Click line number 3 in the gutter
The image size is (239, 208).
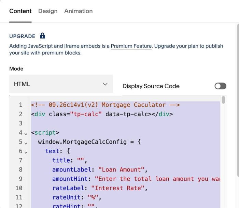20,123
